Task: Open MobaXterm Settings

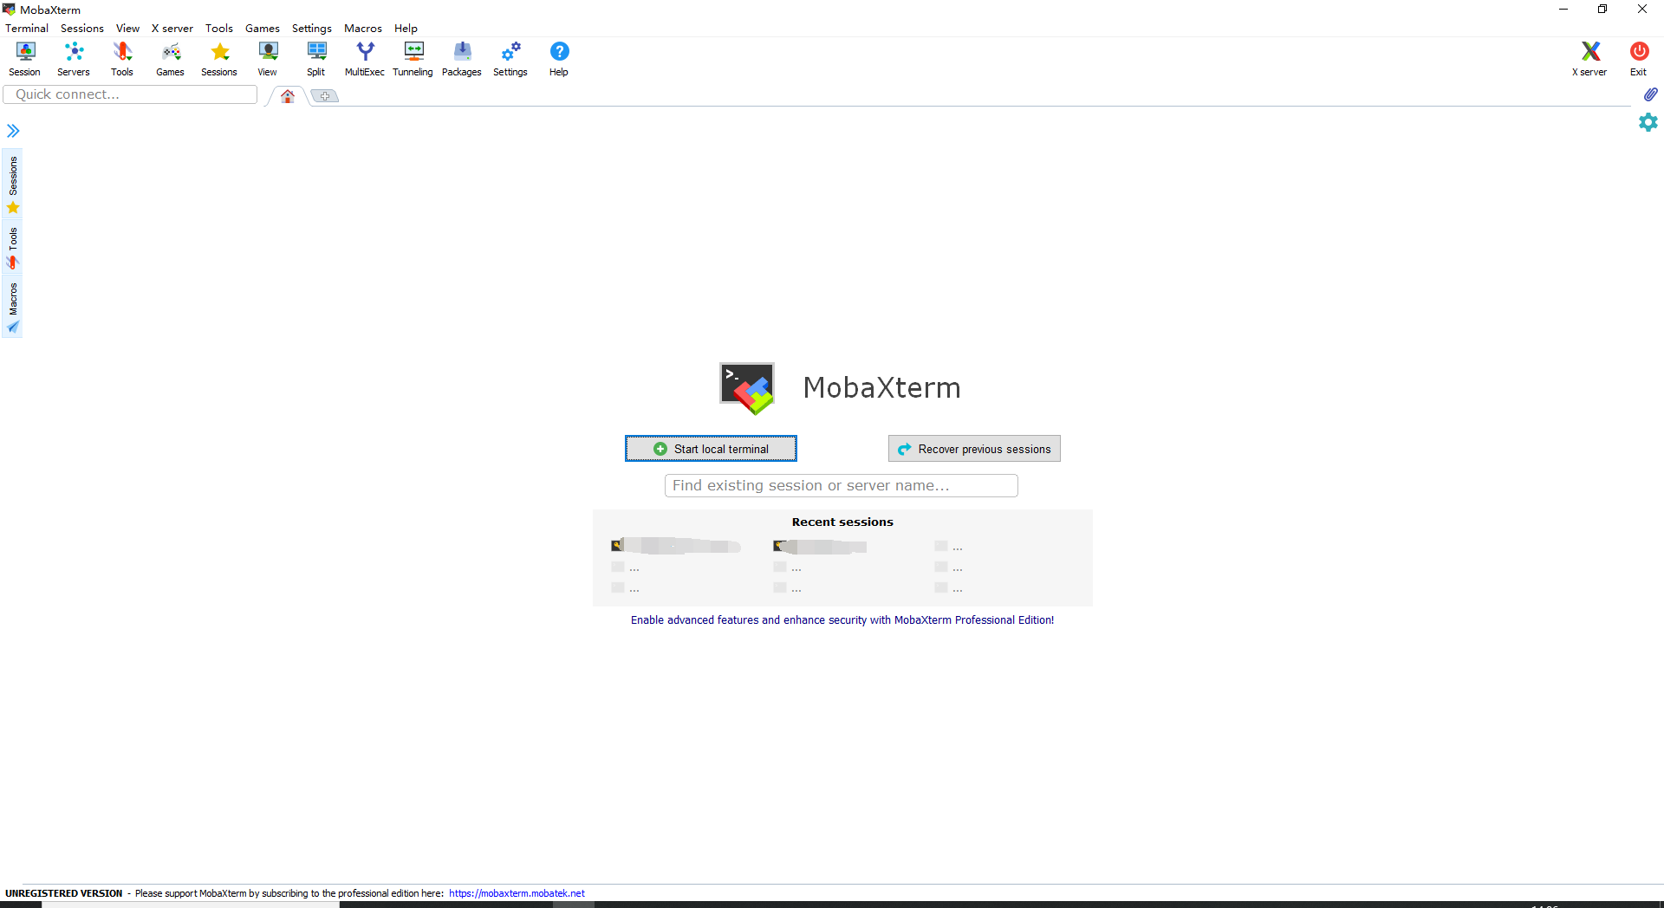Action: click(x=510, y=58)
